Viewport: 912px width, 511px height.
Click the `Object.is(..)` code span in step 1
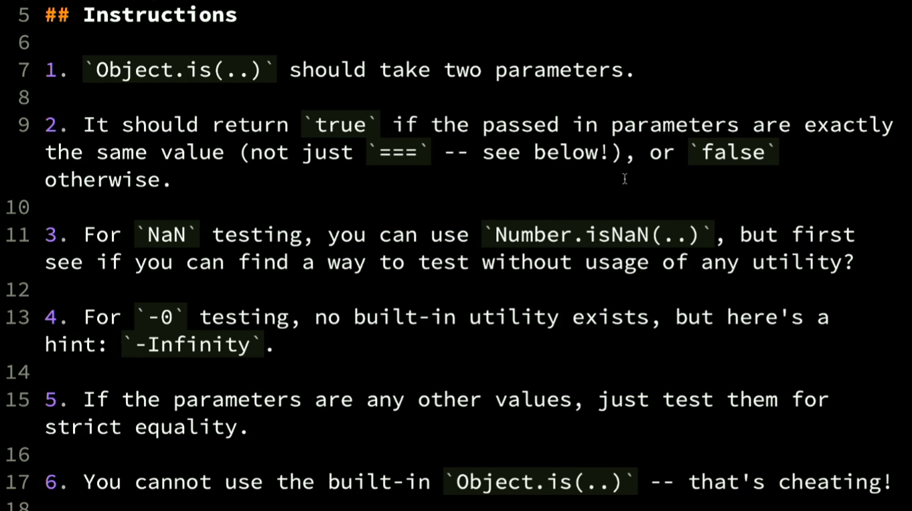click(179, 70)
